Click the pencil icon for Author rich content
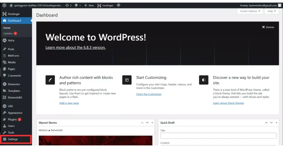Viewport: 283px width, 148px height. point(50,80)
